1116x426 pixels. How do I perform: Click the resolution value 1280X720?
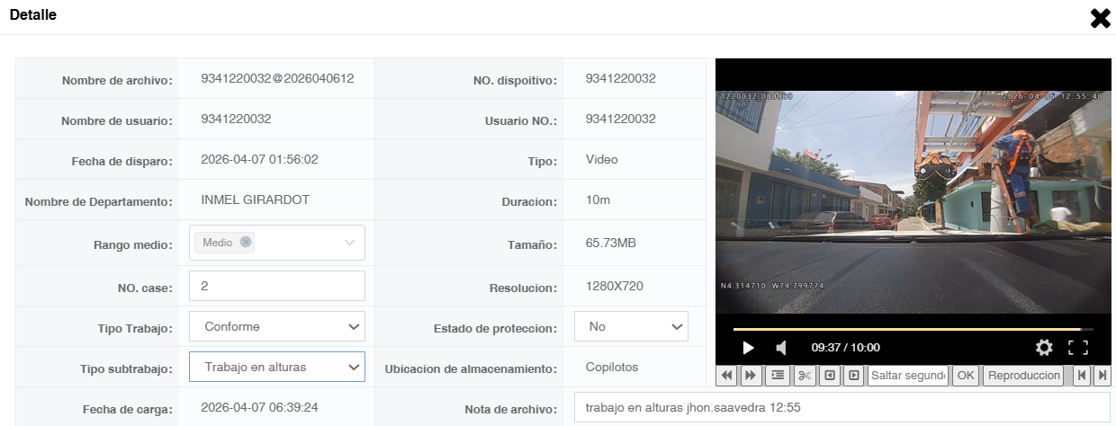tap(614, 286)
